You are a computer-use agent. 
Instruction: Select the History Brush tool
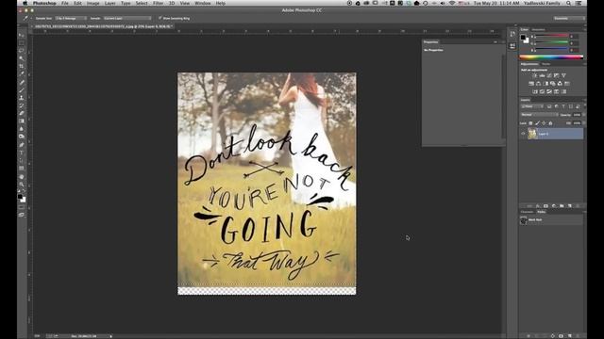click(22, 105)
